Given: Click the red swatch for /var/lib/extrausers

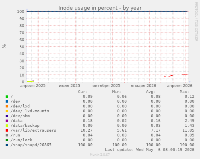Looking at the screenshot, I should click(7, 130).
